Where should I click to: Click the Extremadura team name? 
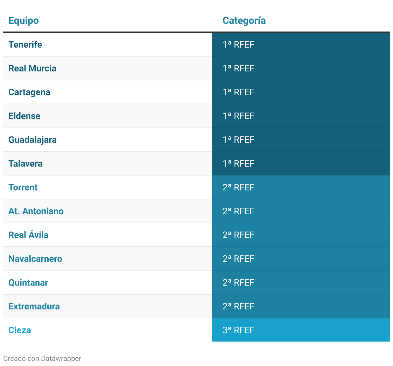pyautogui.click(x=34, y=306)
